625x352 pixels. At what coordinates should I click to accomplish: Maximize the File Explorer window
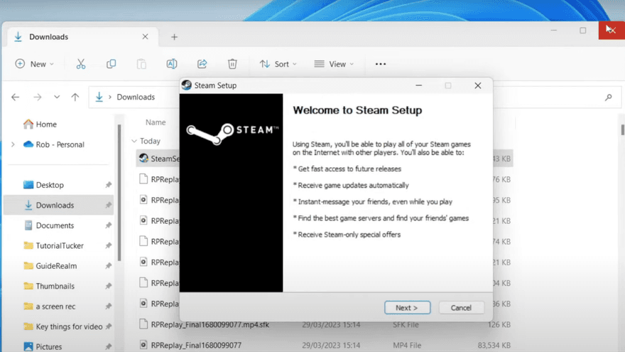(x=583, y=31)
